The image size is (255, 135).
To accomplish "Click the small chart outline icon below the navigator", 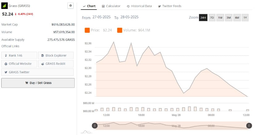I will click(86, 132).
